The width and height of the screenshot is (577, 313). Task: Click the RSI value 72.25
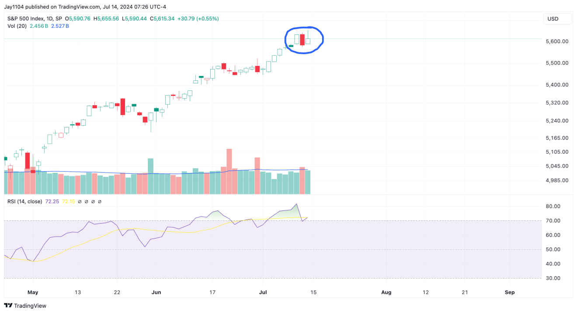tap(52, 201)
